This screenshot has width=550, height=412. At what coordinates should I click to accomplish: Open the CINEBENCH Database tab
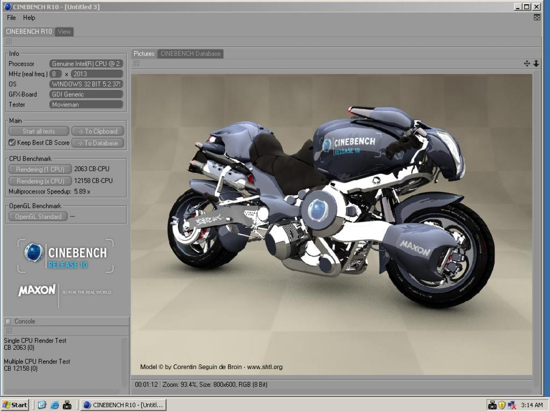(190, 54)
